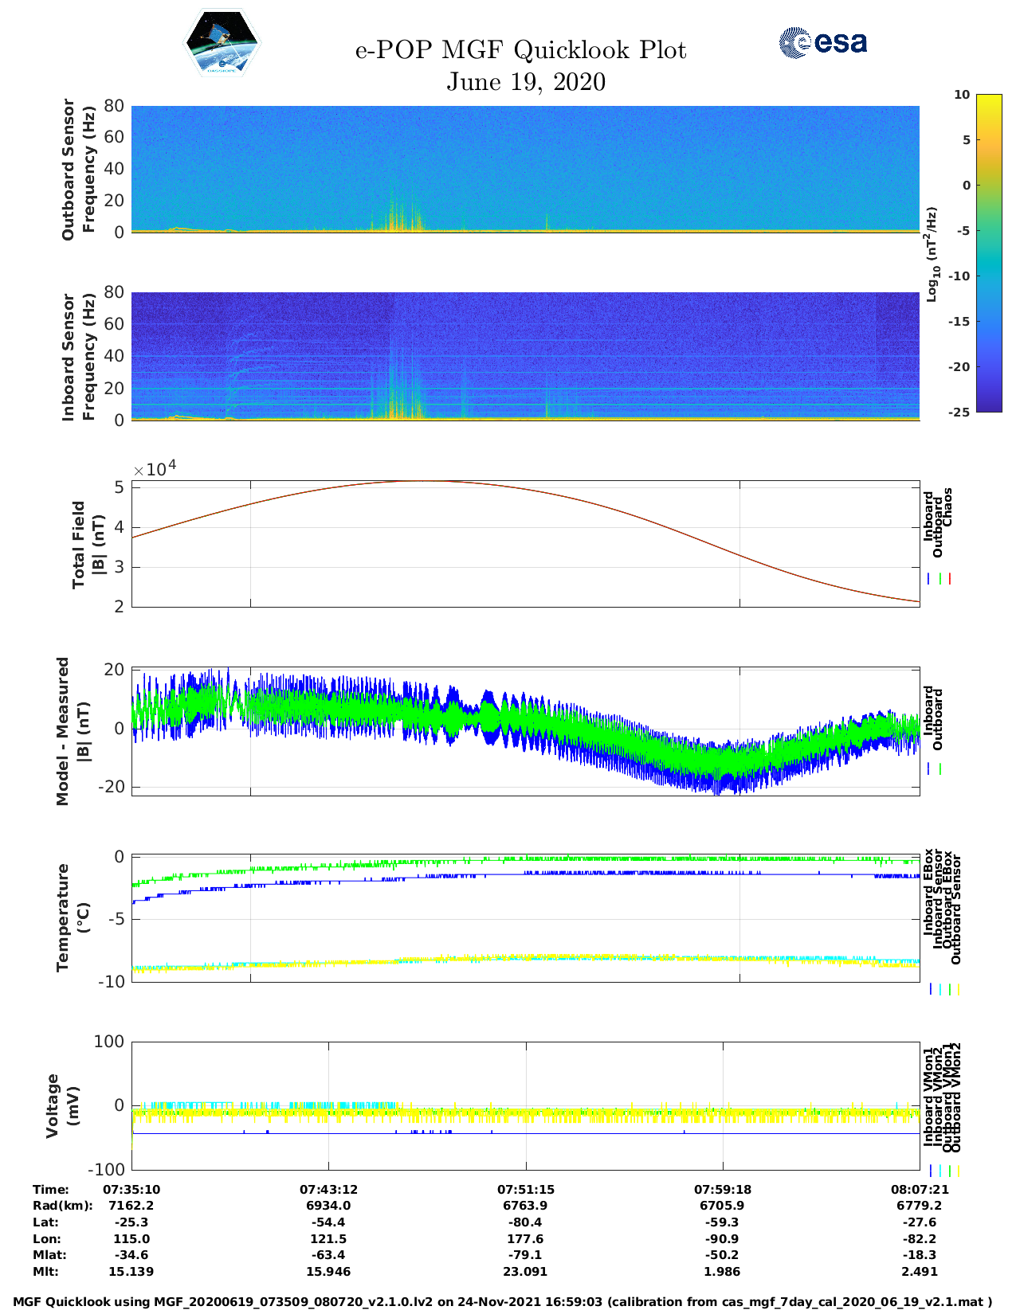Click the 07:59:18 time tick label
Image resolution: width=1016 pixels, height=1314 pixels.
pyautogui.click(x=723, y=1189)
